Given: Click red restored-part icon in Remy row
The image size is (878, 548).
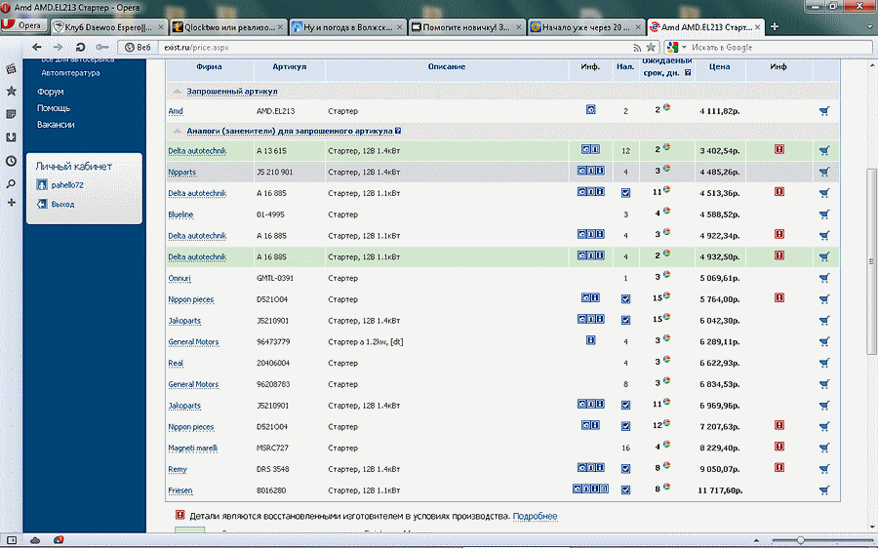Looking at the screenshot, I should tap(779, 469).
